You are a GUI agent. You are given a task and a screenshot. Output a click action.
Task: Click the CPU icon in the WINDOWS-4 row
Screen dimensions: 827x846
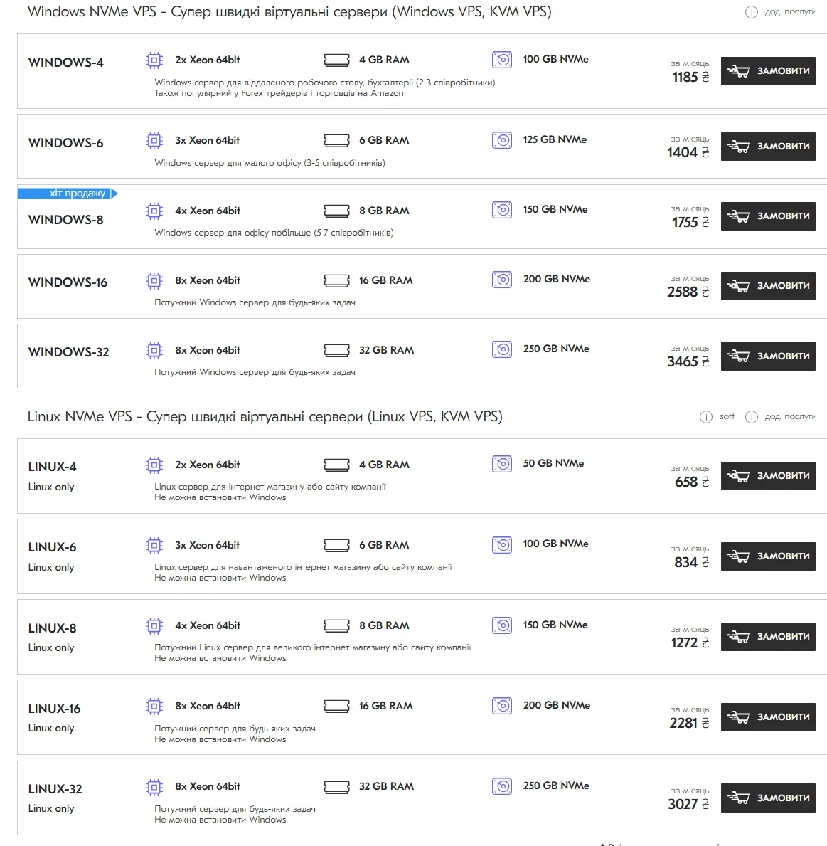(x=154, y=60)
